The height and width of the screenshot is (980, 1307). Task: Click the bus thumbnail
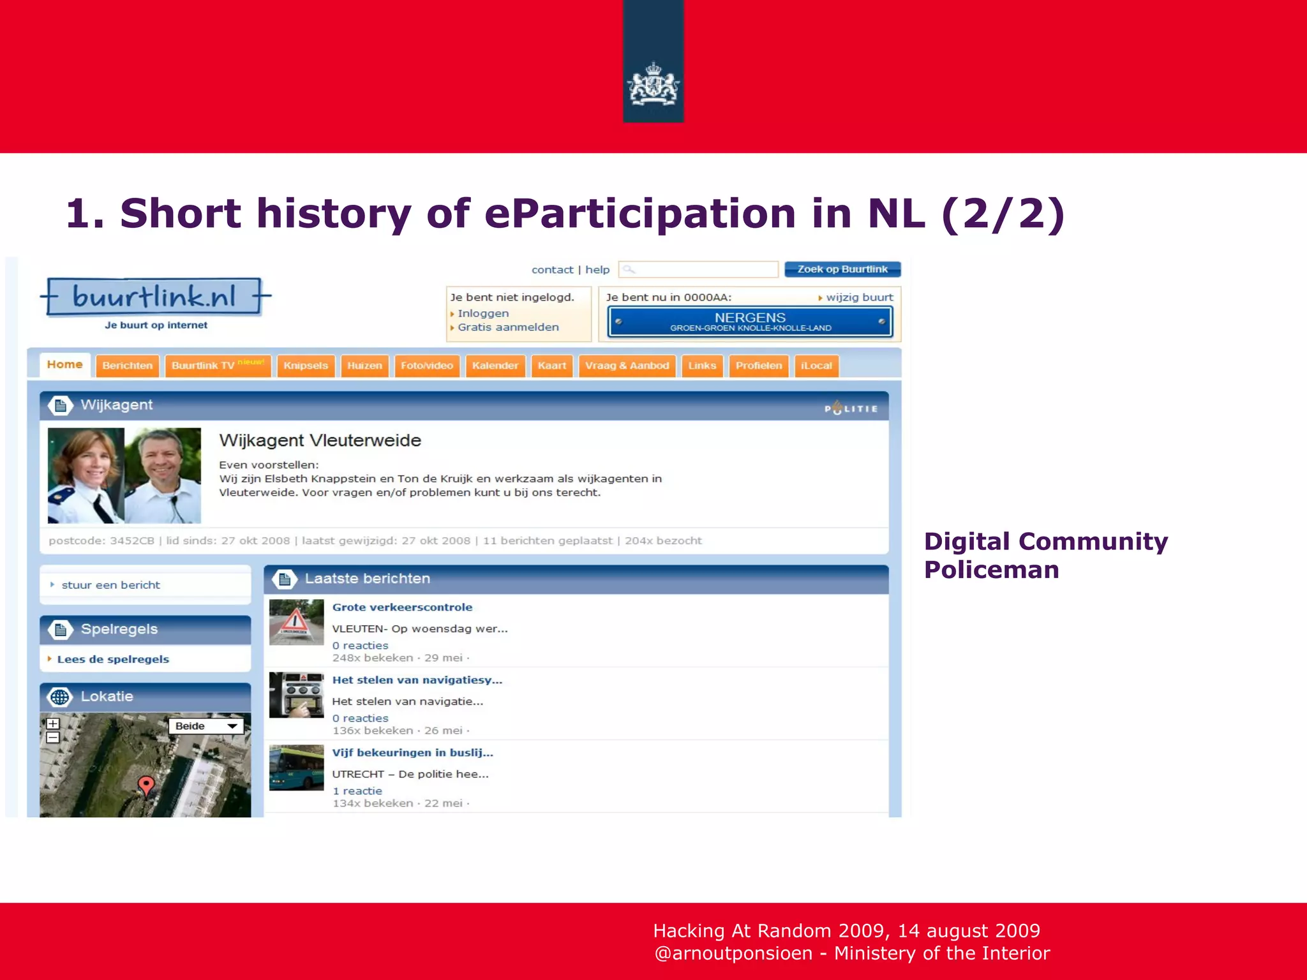coord(296,768)
